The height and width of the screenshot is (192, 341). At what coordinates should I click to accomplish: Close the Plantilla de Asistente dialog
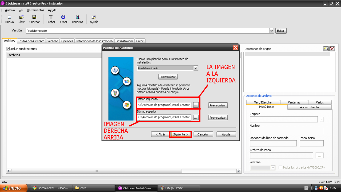235,48
